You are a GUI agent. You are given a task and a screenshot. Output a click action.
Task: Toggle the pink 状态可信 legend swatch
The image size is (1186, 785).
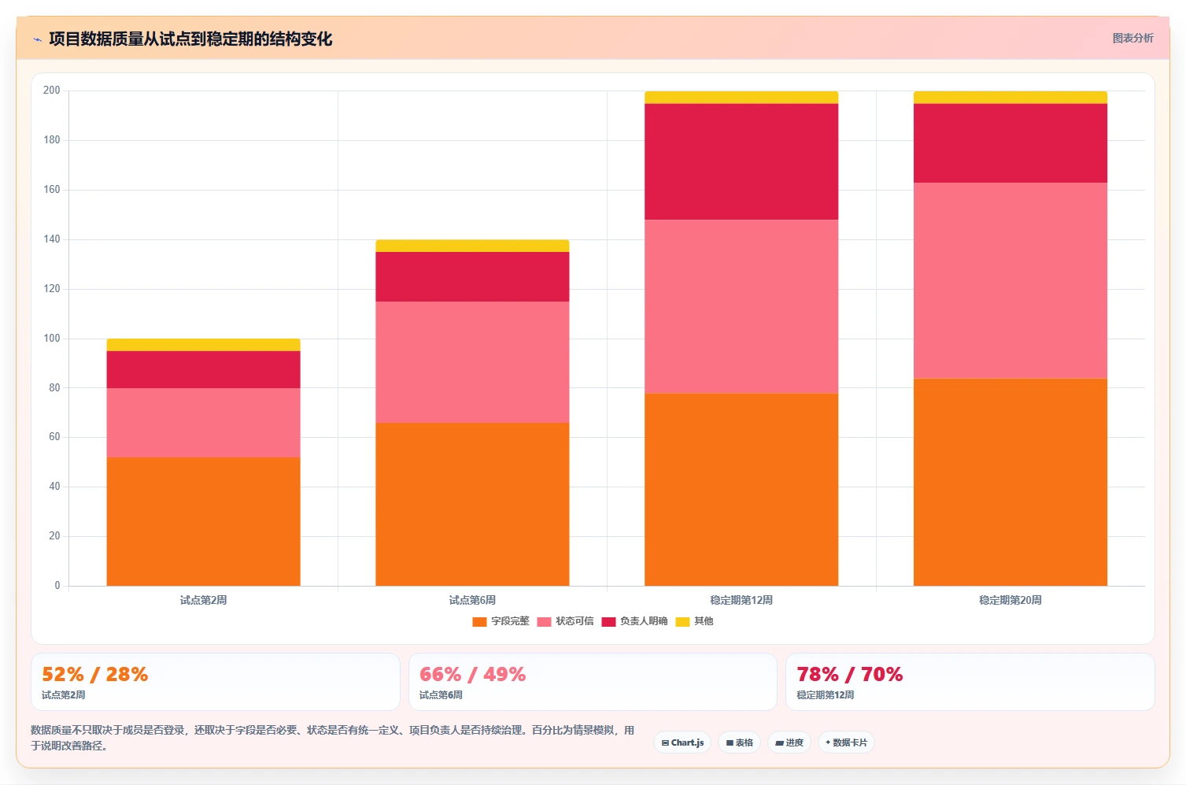[544, 621]
